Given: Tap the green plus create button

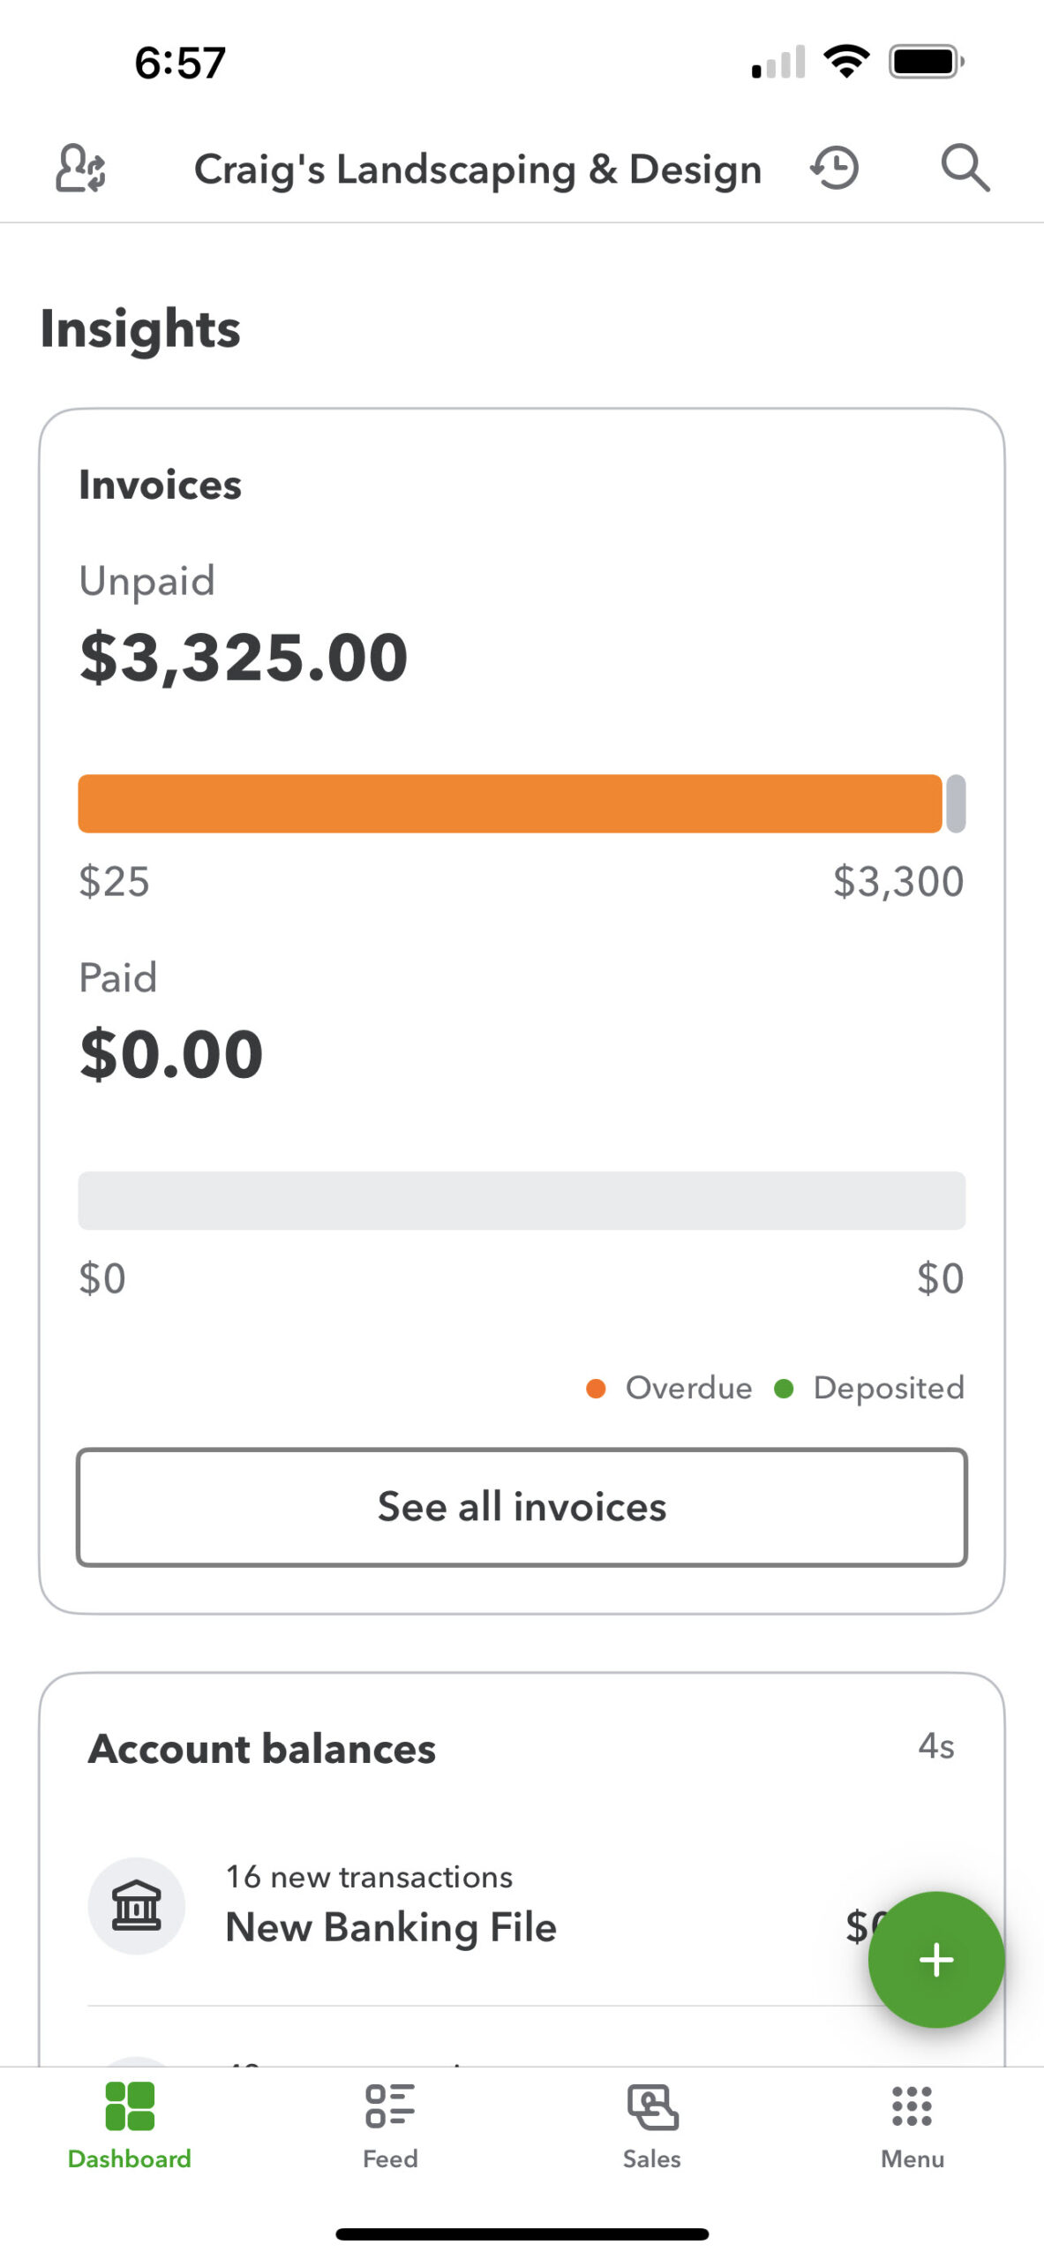Looking at the screenshot, I should coord(936,1959).
